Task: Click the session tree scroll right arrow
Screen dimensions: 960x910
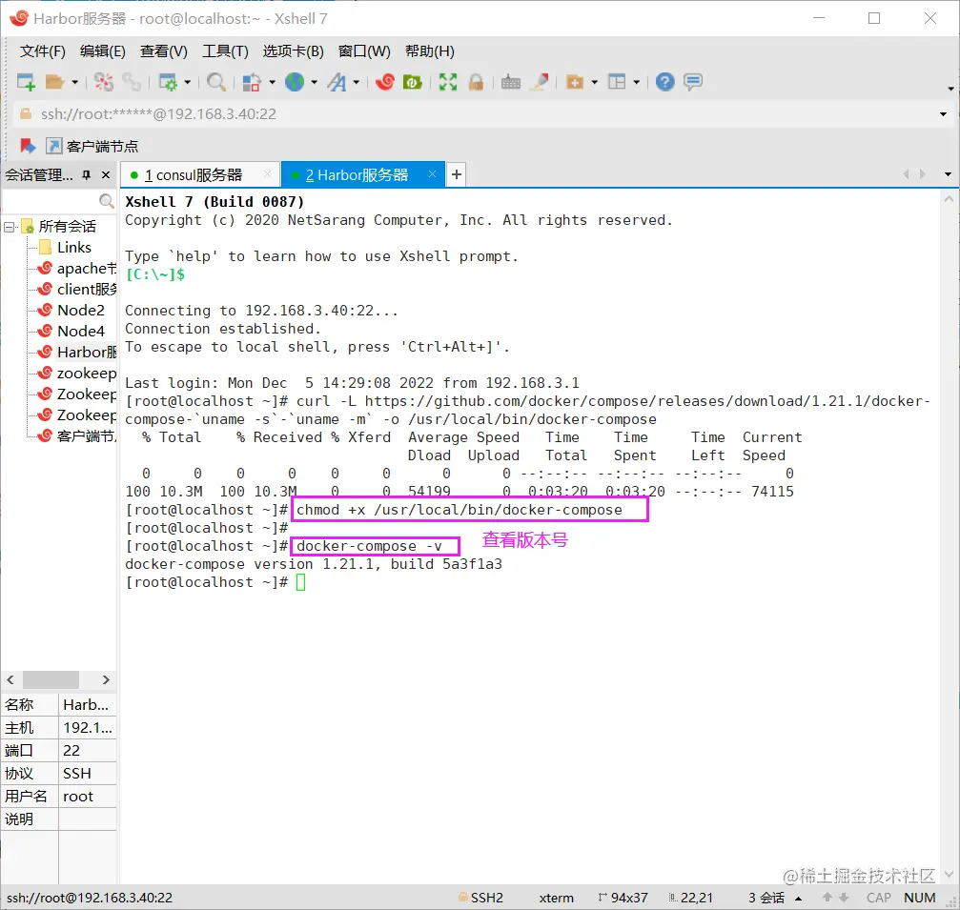Action: pos(106,680)
